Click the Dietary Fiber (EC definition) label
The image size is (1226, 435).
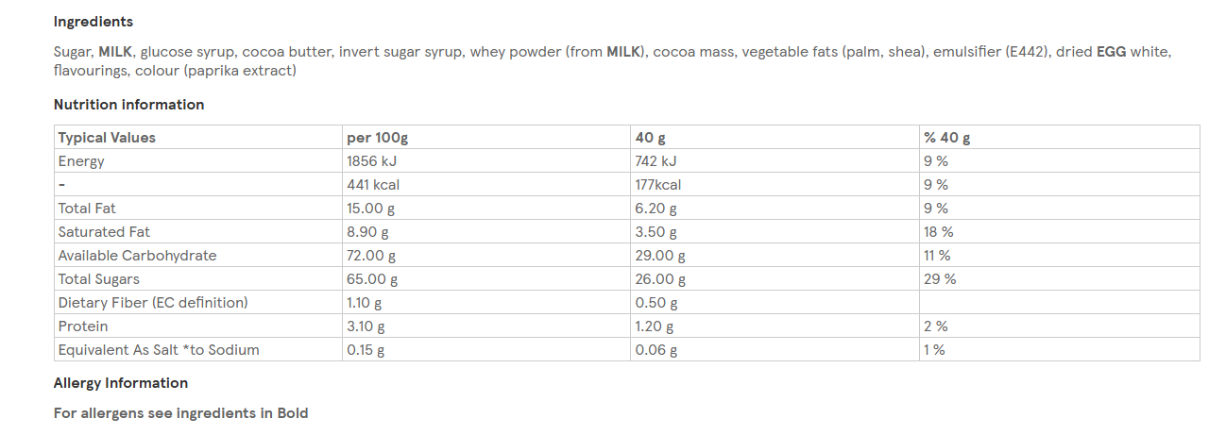[x=153, y=303]
